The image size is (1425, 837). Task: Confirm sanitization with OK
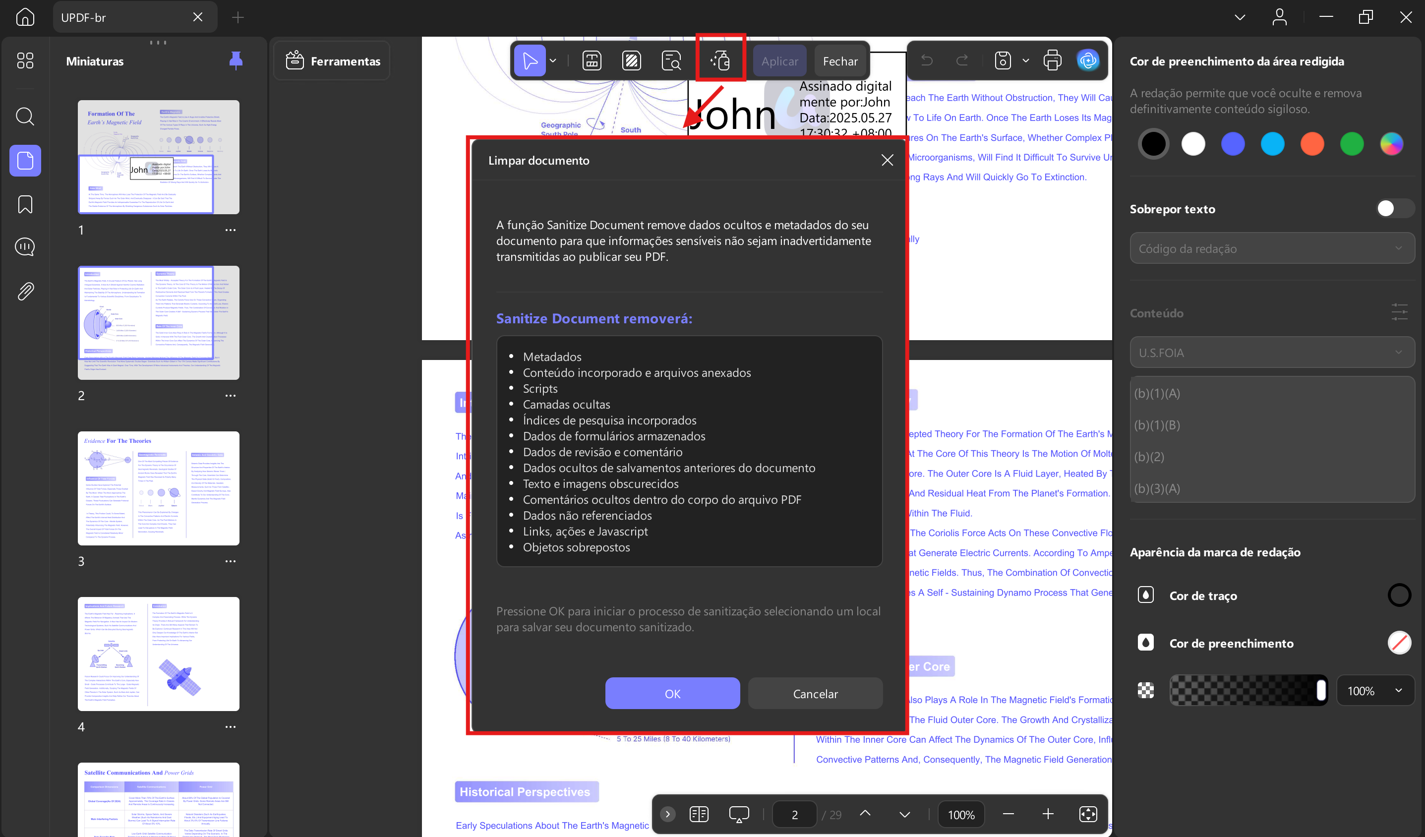[x=672, y=693]
